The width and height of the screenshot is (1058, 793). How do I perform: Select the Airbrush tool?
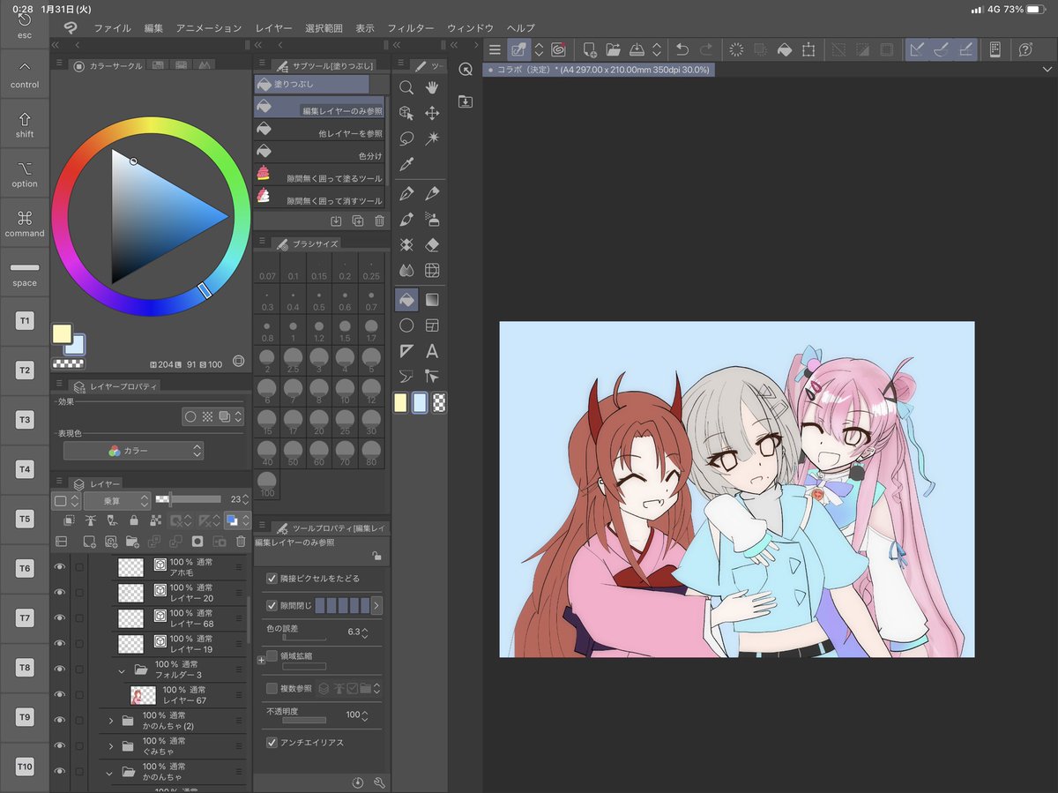432,219
